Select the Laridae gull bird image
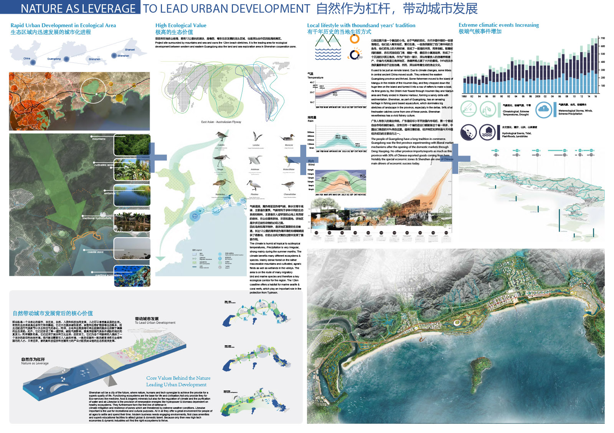The height and width of the screenshot is (433, 614). point(256,137)
